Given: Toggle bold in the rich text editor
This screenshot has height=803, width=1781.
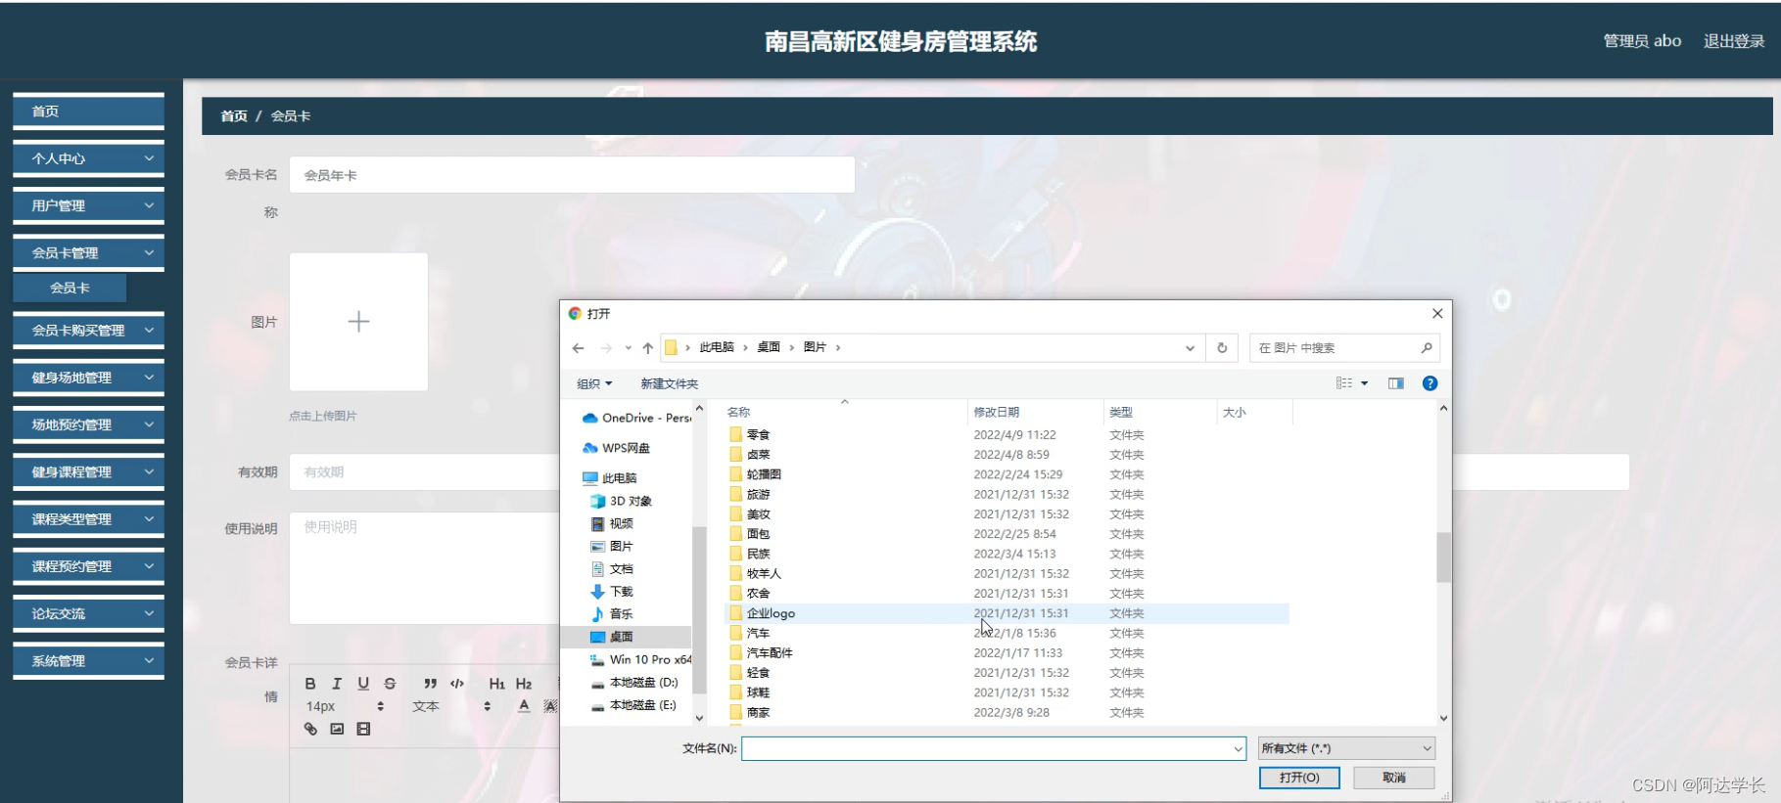Looking at the screenshot, I should point(310,684).
